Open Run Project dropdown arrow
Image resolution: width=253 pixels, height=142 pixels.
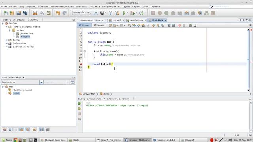128,13
